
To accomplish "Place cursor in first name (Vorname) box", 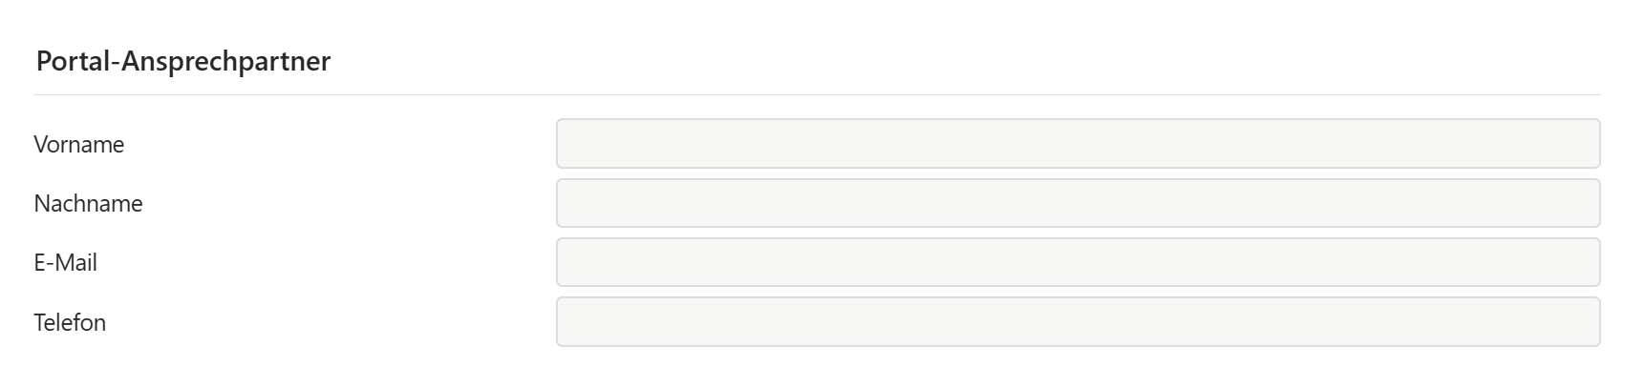I will click(x=1078, y=144).
